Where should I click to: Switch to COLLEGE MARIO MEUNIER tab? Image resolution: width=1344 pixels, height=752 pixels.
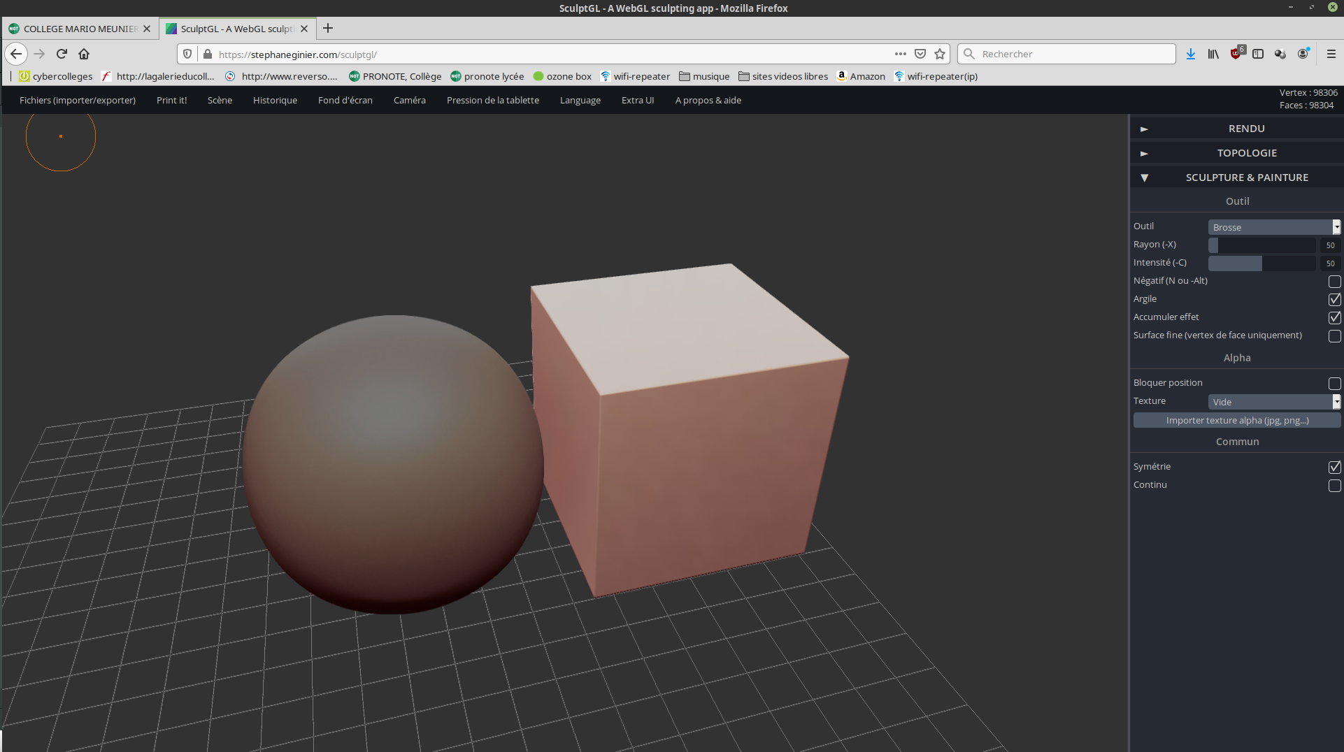(x=80, y=29)
